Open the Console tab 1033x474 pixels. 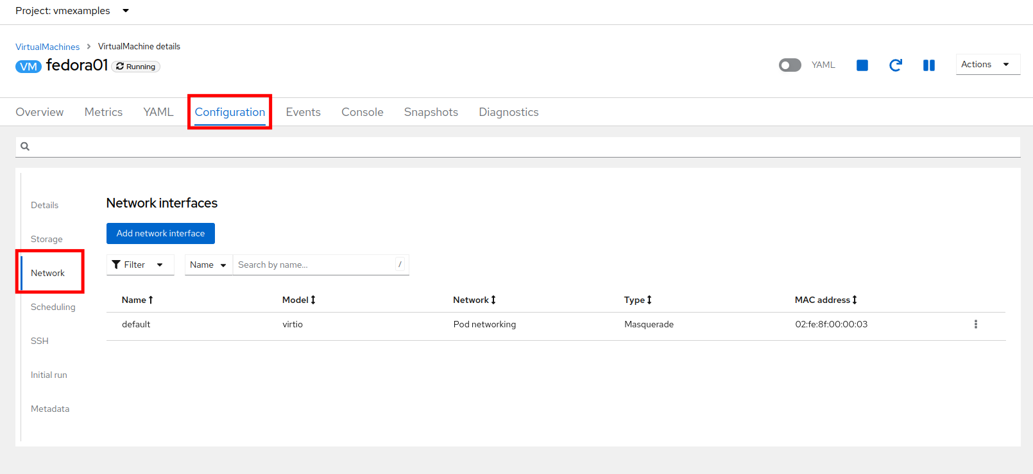pyautogui.click(x=363, y=112)
